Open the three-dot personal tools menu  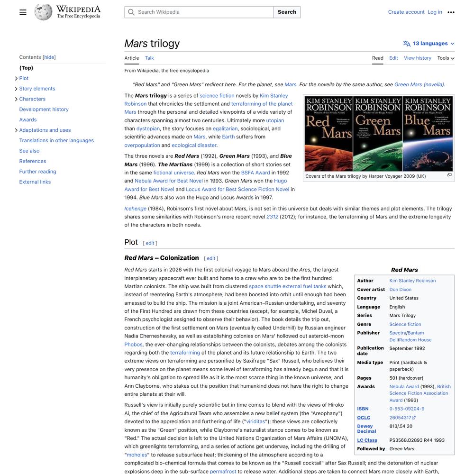point(451,12)
